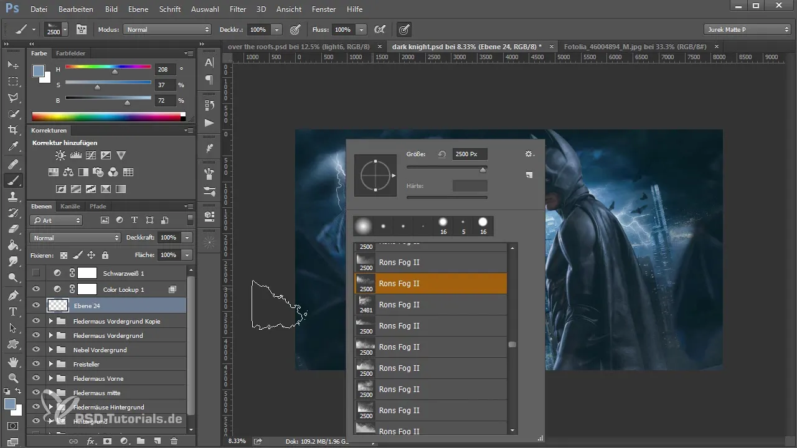Expand Fledermaus Vordergrund Kopie group
797x448 pixels.
51,321
